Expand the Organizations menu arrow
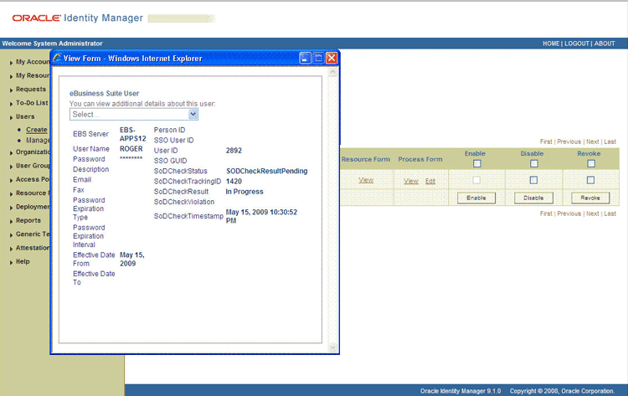The image size is (628, 396). click(11, 152)
